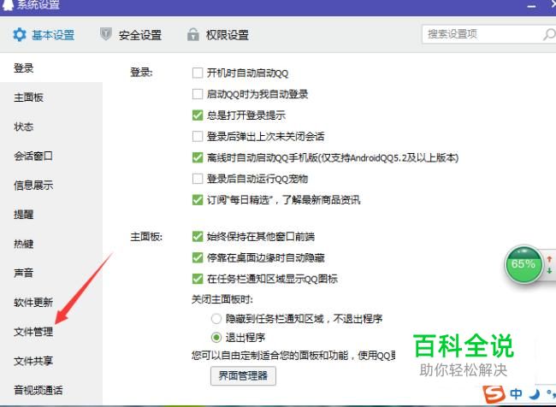Select 退出程序 radio option
Image resolution: width=556 pixels, height=407 pixels.
tap(216, 338)
